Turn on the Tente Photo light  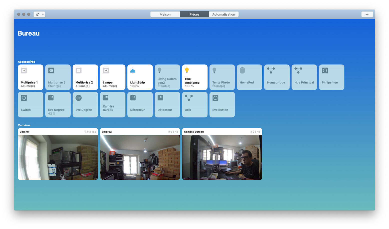[x=222, y=77]
